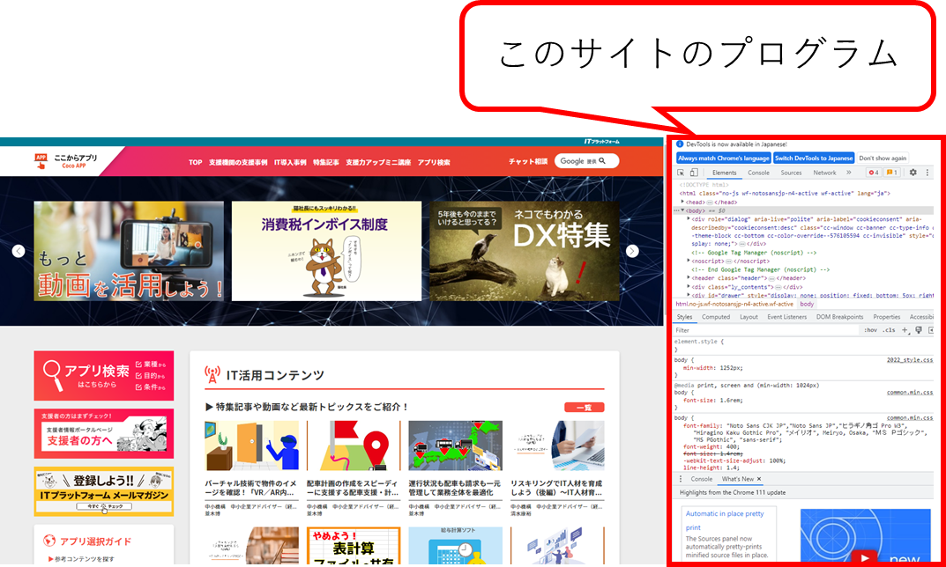Collapse the <body> node in Elements panel
Viewport: 946px width, 567px height.
click(x=681, y=210)
